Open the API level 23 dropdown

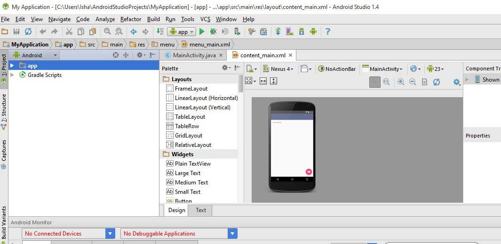pyautogui.click(x=435, y=69)
